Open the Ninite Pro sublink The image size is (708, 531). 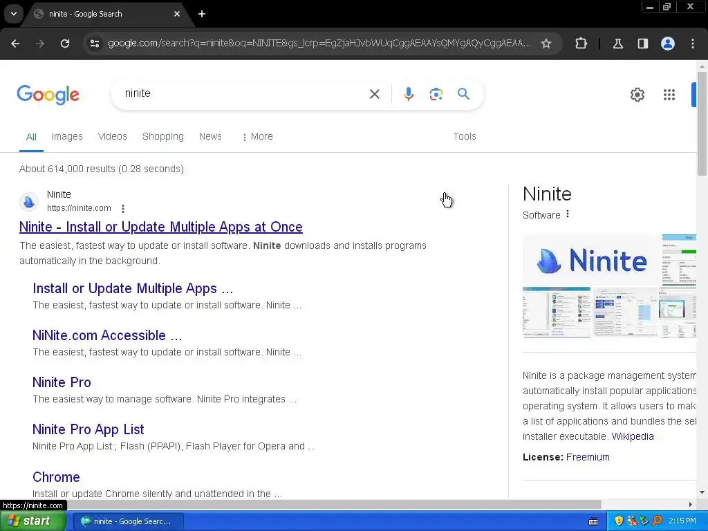tap(62, 382)
